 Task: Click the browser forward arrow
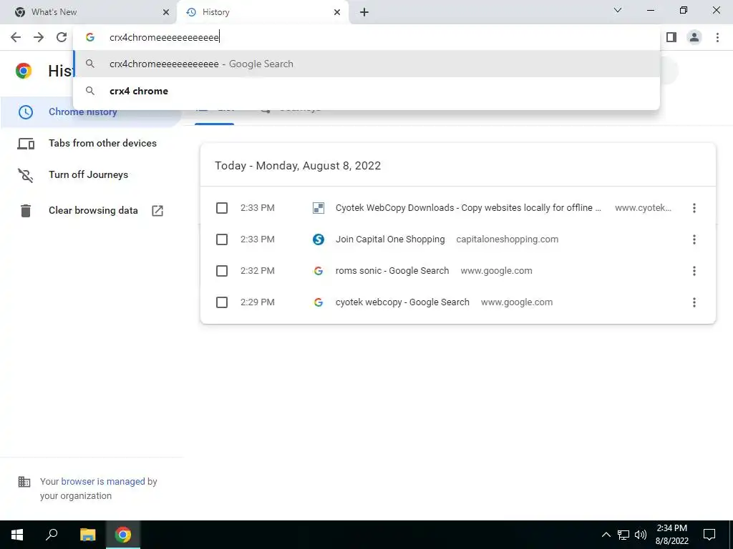click(x=39, y=37)
